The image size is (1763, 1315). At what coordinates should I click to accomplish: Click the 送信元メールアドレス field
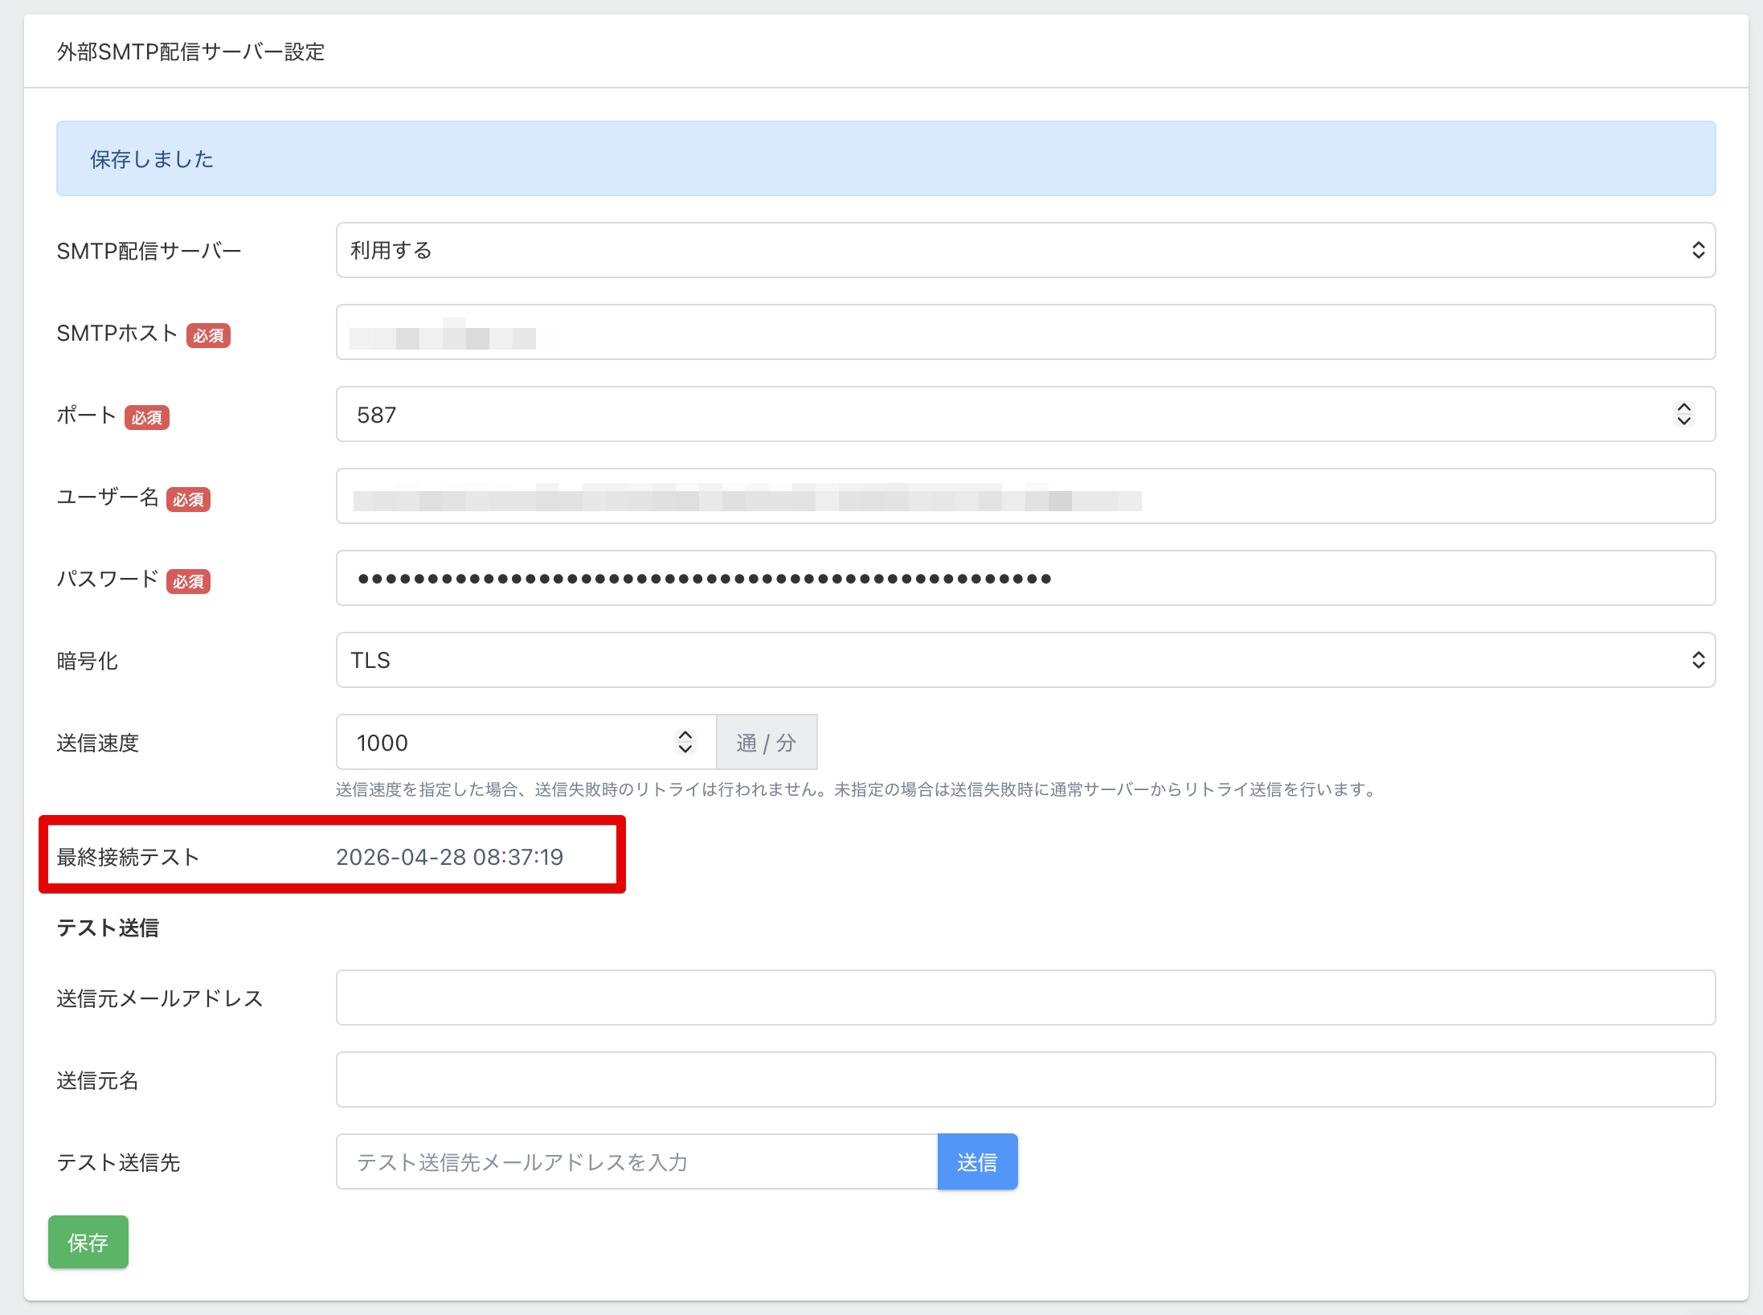pyautogui.click(x=1025, y=998)
